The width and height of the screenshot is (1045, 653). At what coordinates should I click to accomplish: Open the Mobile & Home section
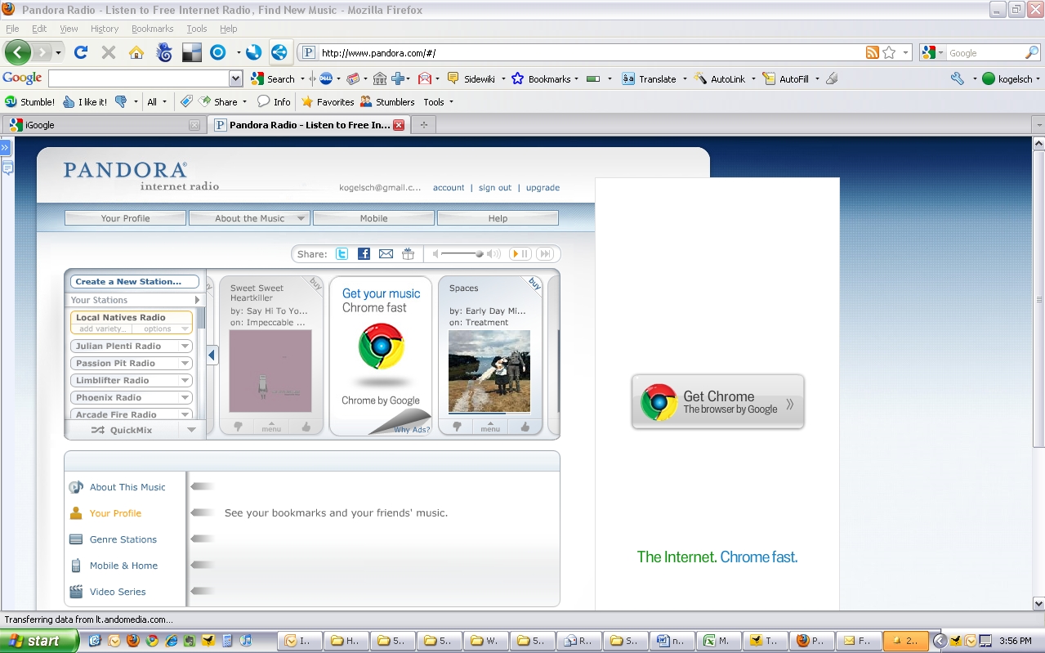pyautogui.click(x=123, y=566)
